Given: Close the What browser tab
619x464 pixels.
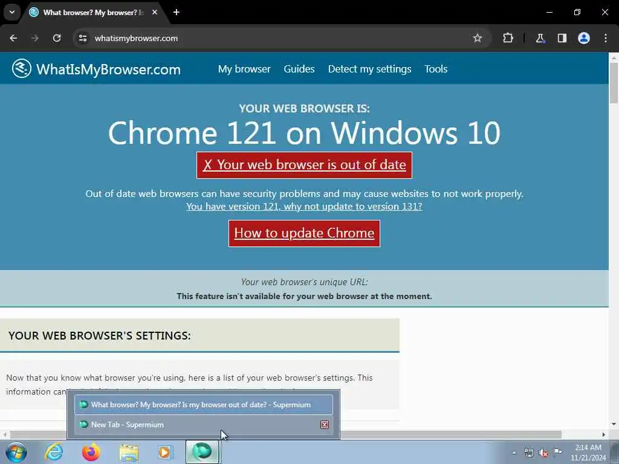Looking at the screenshot, I should (x=155, y=12).
